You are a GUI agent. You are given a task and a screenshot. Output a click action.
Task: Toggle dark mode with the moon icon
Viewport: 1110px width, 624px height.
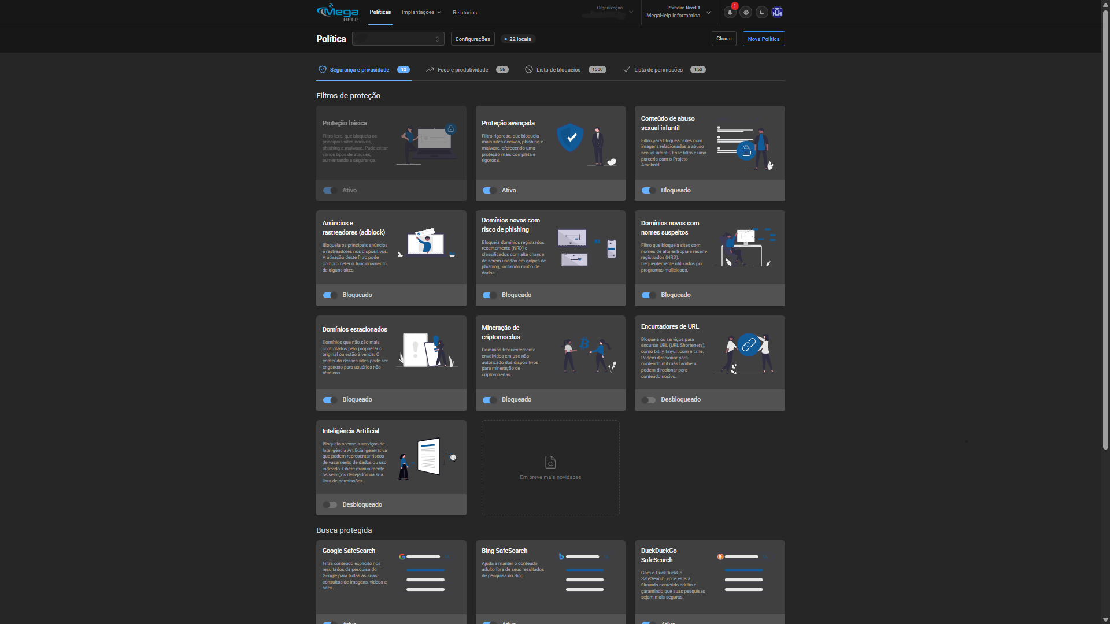point(762,12)
